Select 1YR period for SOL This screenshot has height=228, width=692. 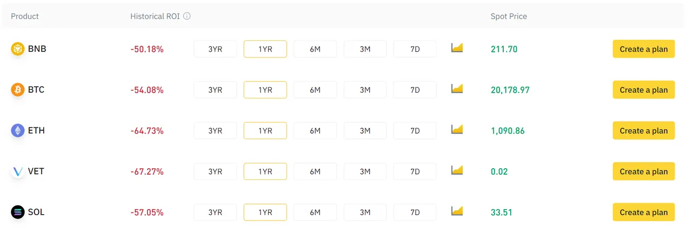[x=265, y=212]
